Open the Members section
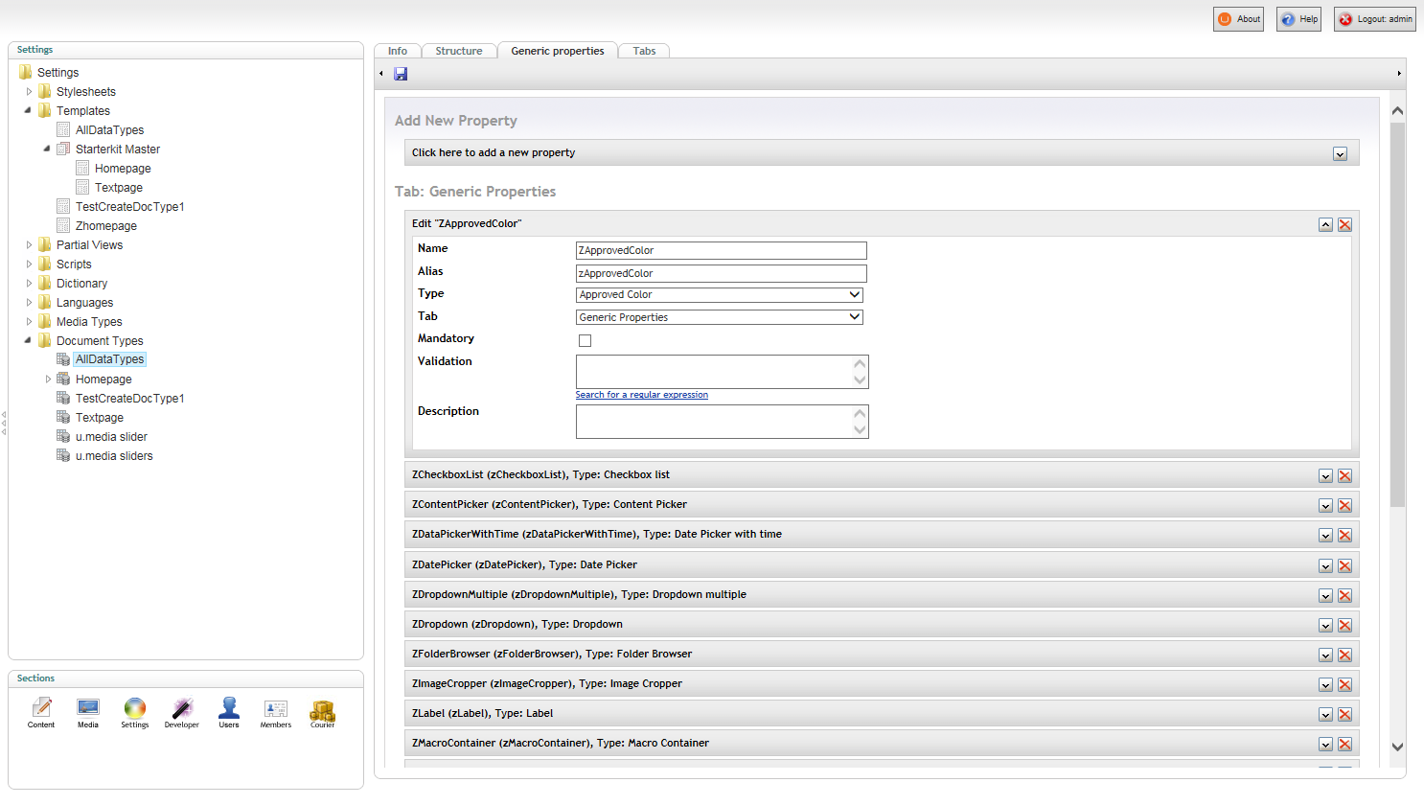The image size is (1424, 805). 276,712
